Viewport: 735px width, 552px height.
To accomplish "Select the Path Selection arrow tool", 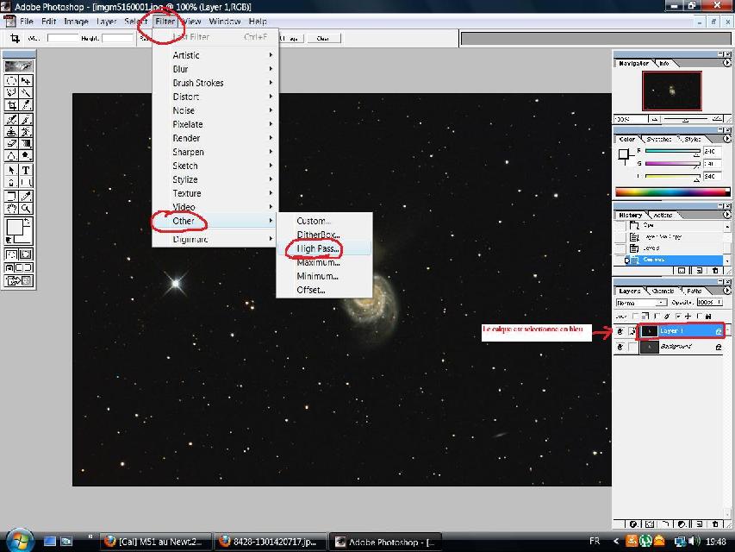I will coord(11,170).
